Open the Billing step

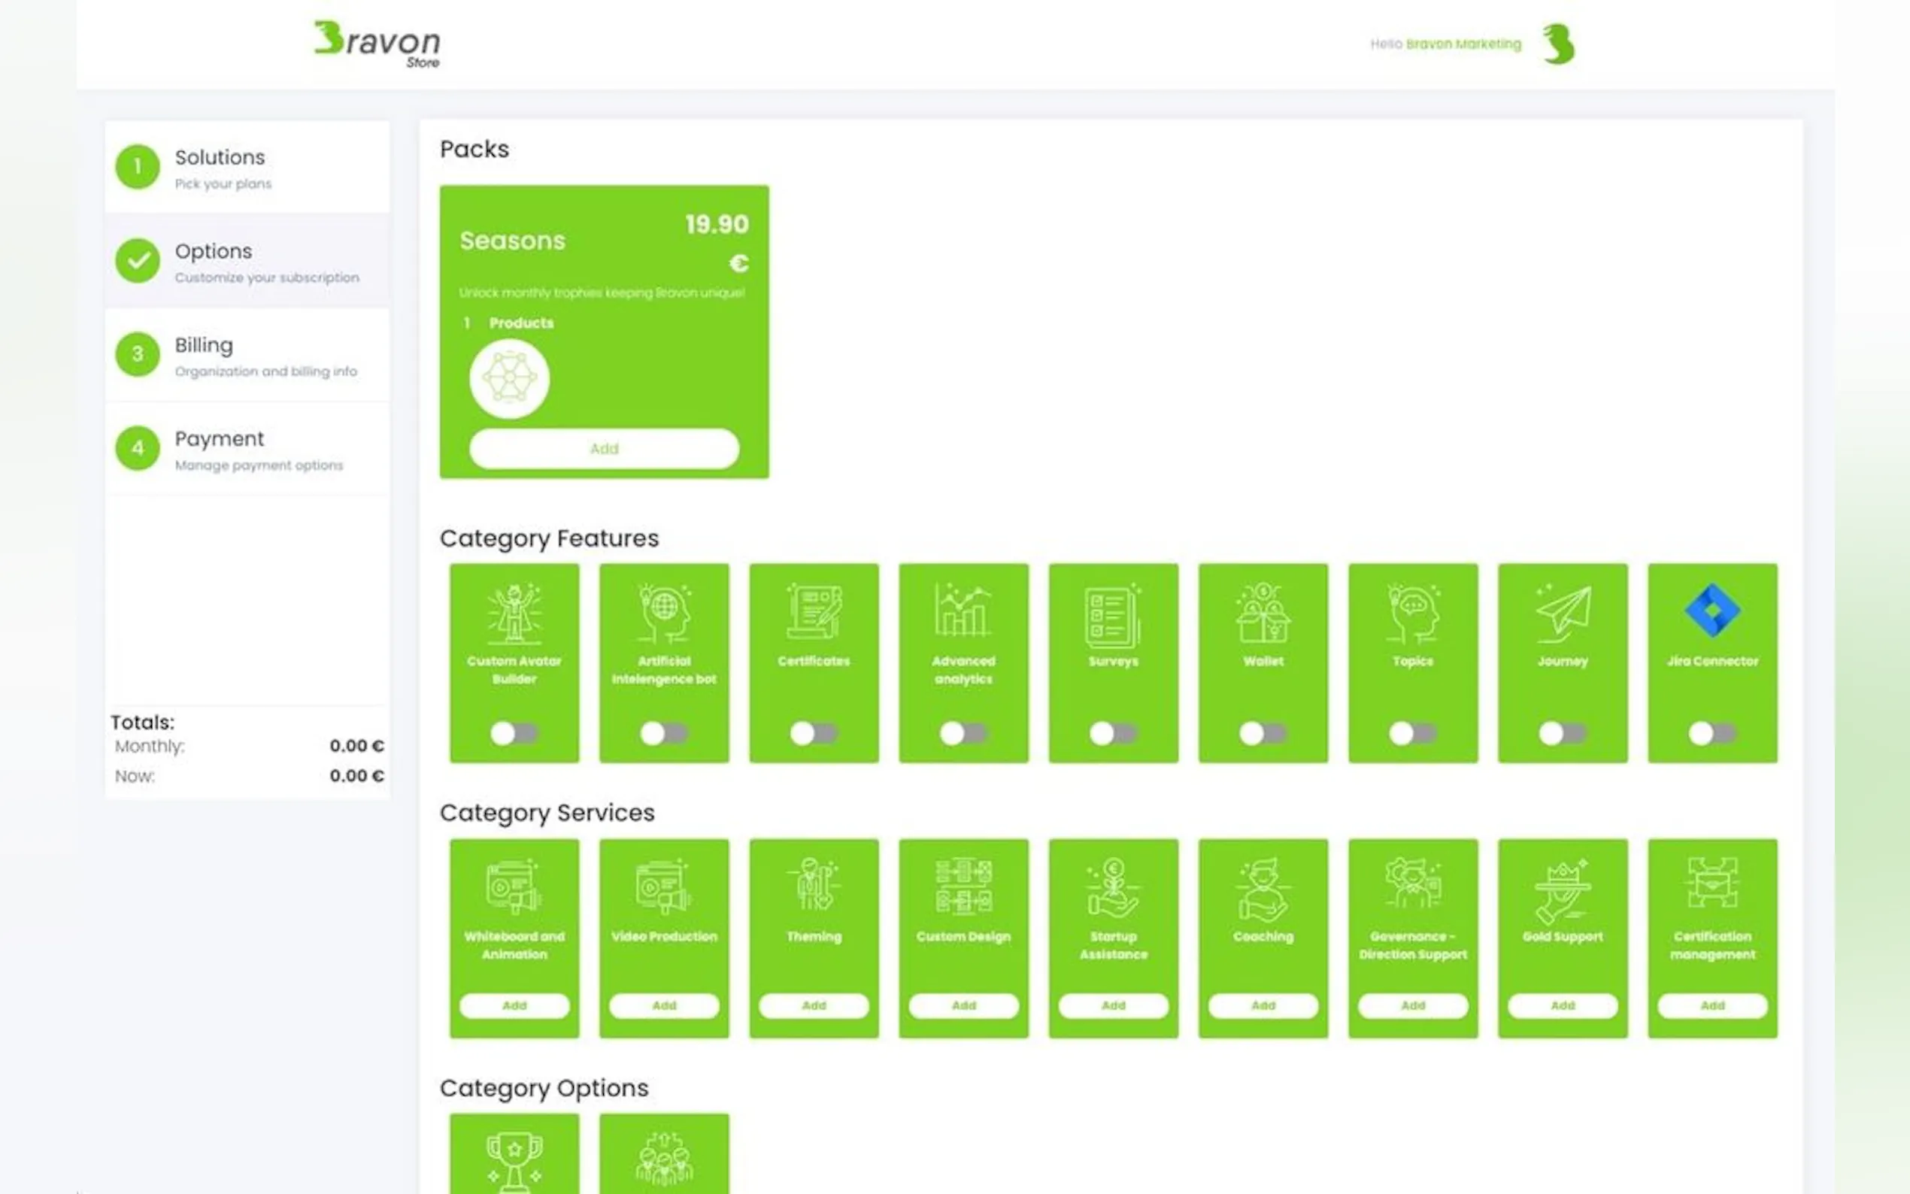point(247,356)
